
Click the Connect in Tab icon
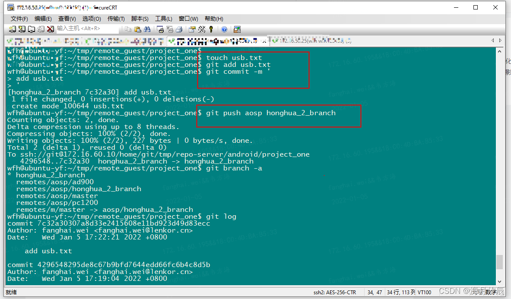[31, 29]
